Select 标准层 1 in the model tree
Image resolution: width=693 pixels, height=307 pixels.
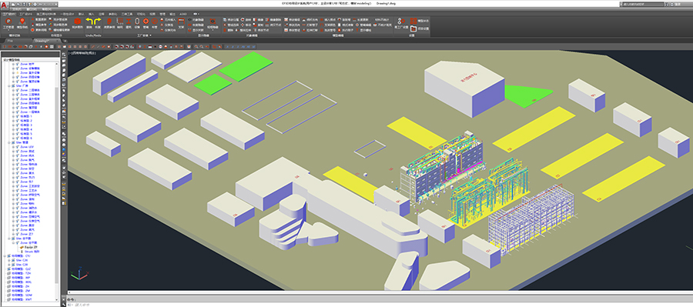pyautogui.click(x=26, y=116)
